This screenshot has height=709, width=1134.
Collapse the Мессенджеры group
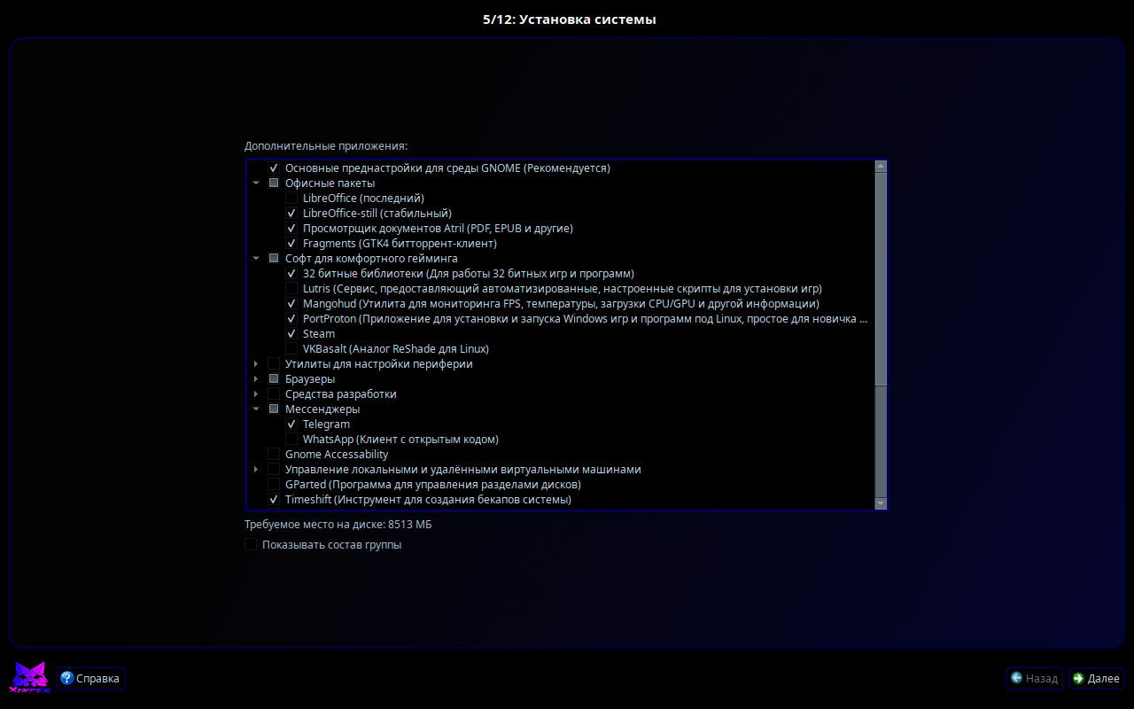256,409
